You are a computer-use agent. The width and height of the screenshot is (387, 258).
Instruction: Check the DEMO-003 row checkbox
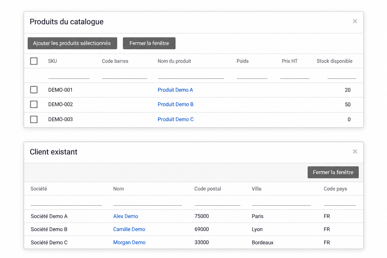[x=34, y=119]
